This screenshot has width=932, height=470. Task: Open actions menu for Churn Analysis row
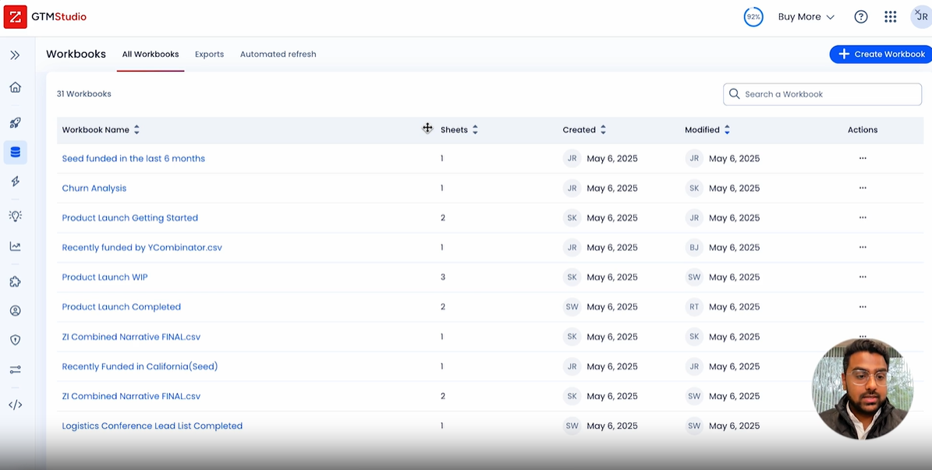point(863,188)
